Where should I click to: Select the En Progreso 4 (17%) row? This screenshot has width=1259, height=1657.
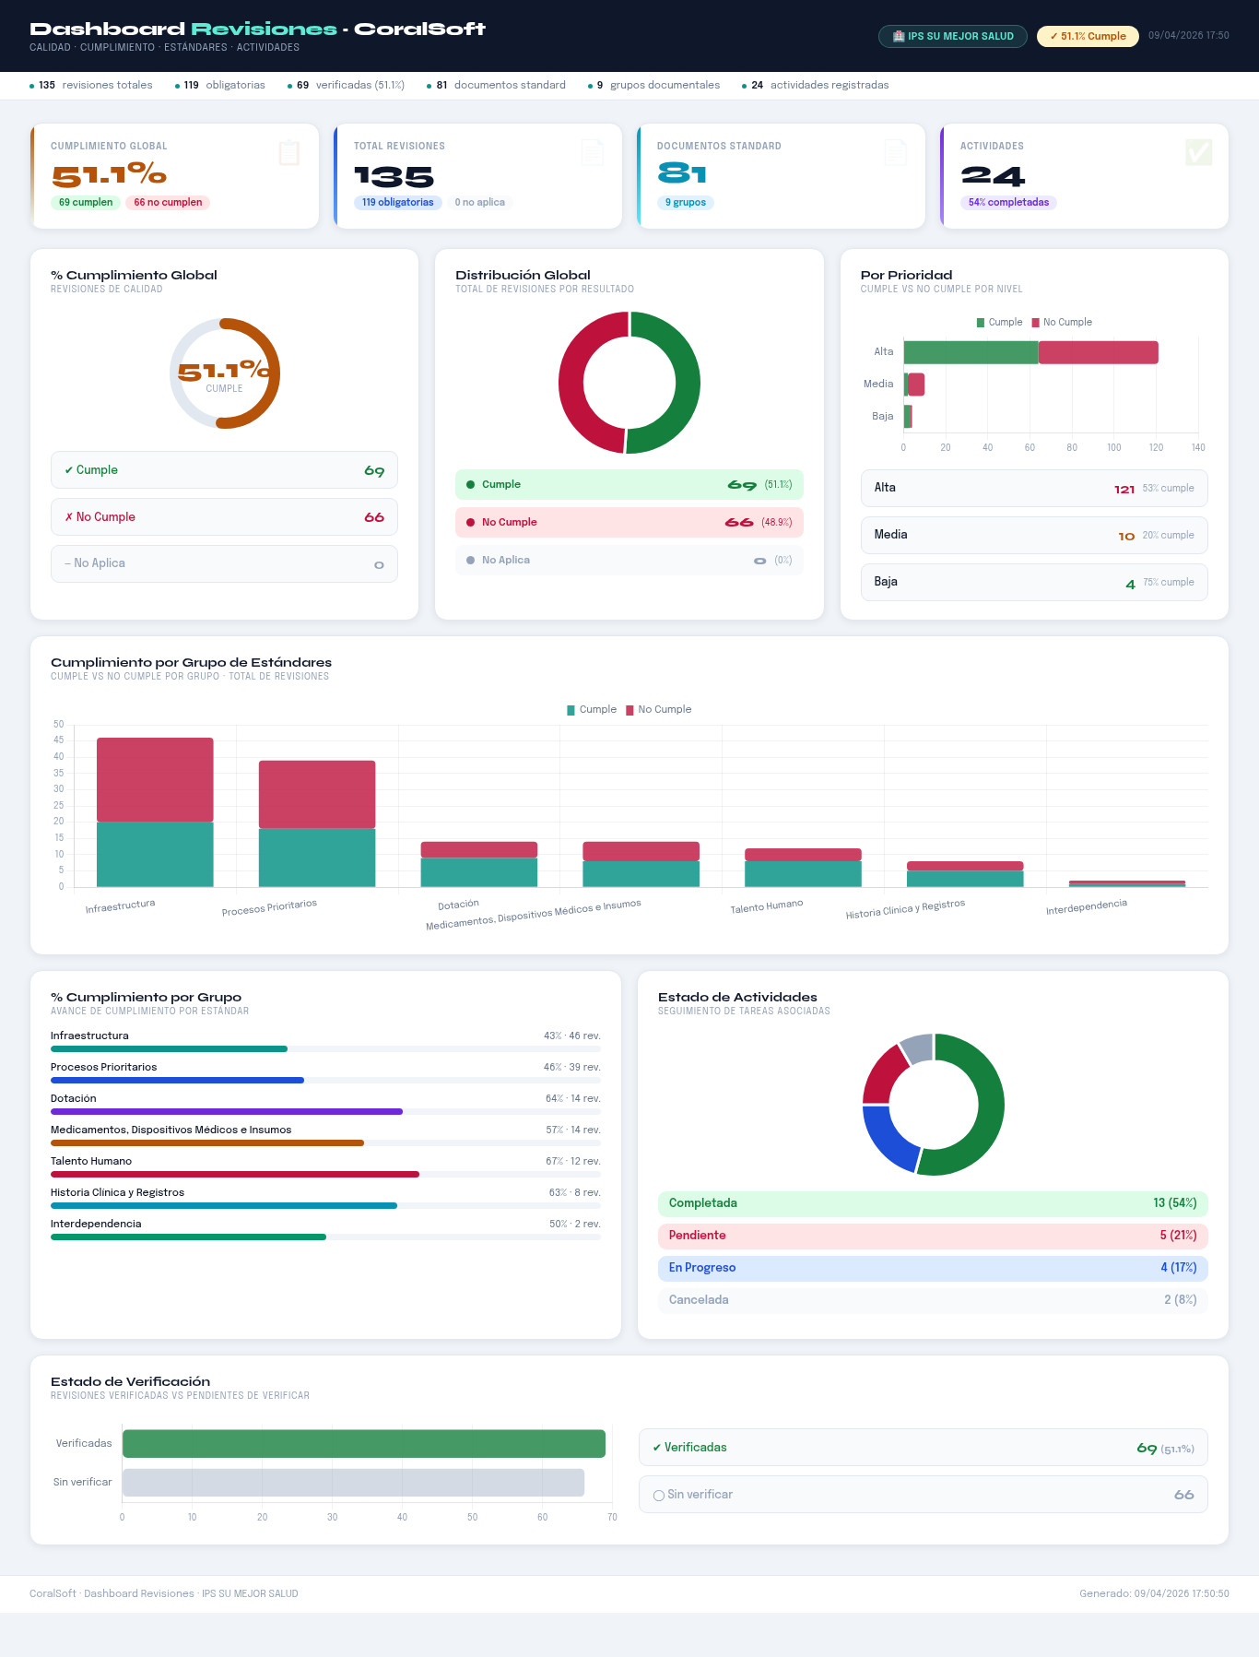933,1268
